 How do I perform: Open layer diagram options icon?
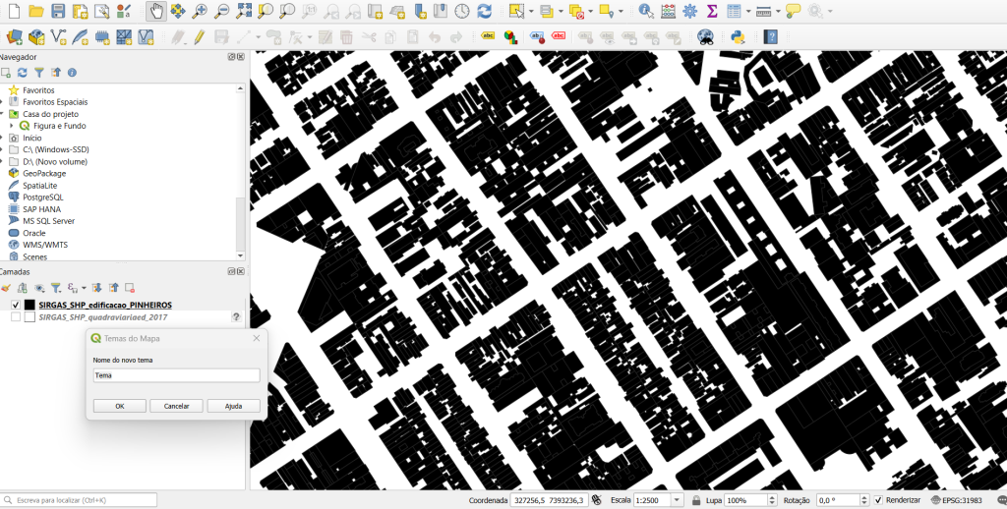click(x=510, y=36)
